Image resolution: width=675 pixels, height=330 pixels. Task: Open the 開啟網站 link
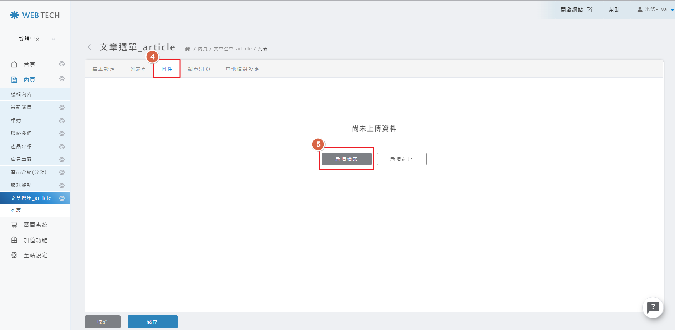(x=576, y=10)
